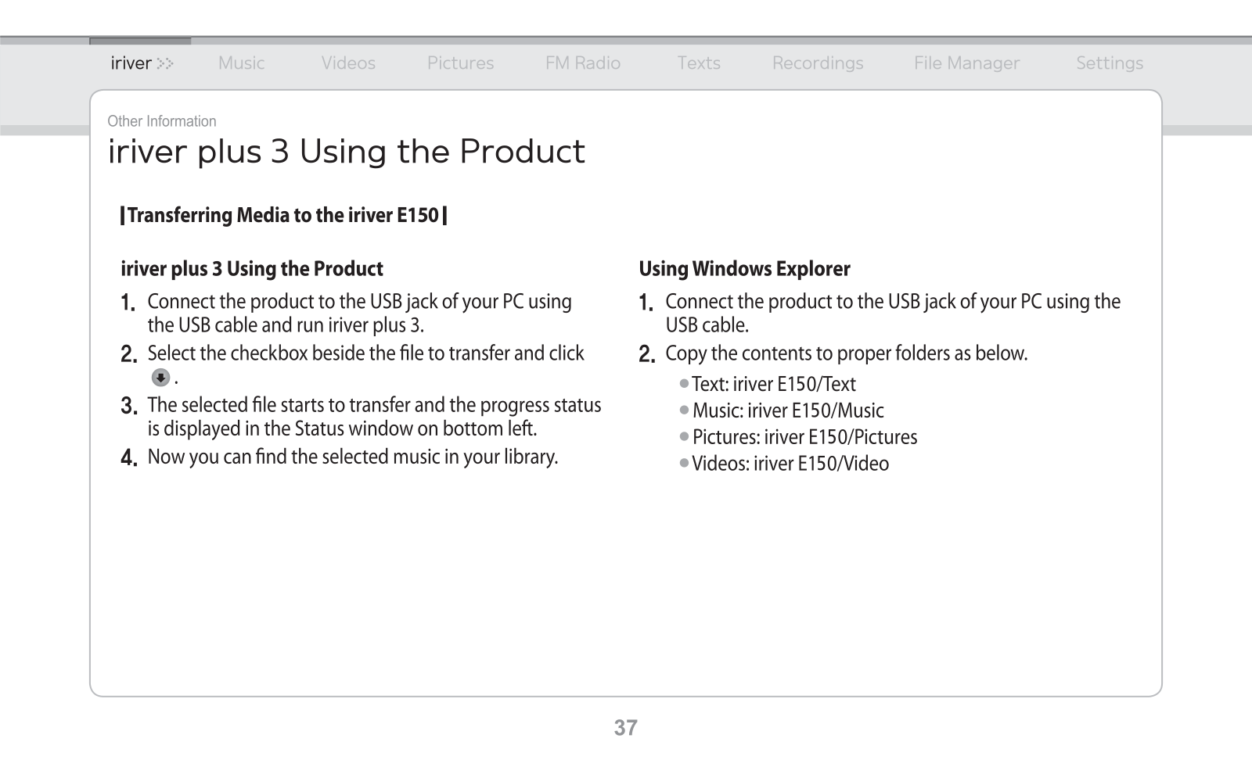Click the 'iriver plus 3 Using the Product' title
Screen dimensions: 1252x760
click(x=346, y=152)
